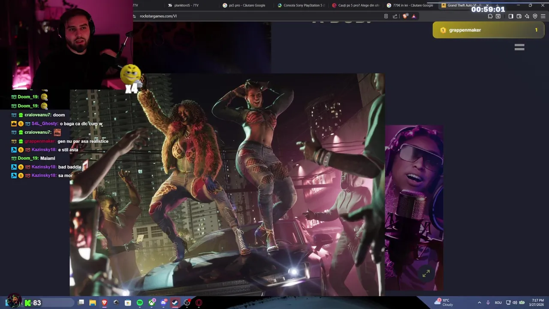
Task: Open the browser hamburger menu
Action: pyautogui.click(x=543, y=16)
